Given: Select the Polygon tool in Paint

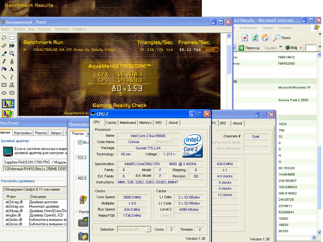Looking at the screenshot, I should [12, 85].
